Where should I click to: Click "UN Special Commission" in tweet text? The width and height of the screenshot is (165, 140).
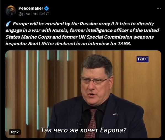(105, 37)
